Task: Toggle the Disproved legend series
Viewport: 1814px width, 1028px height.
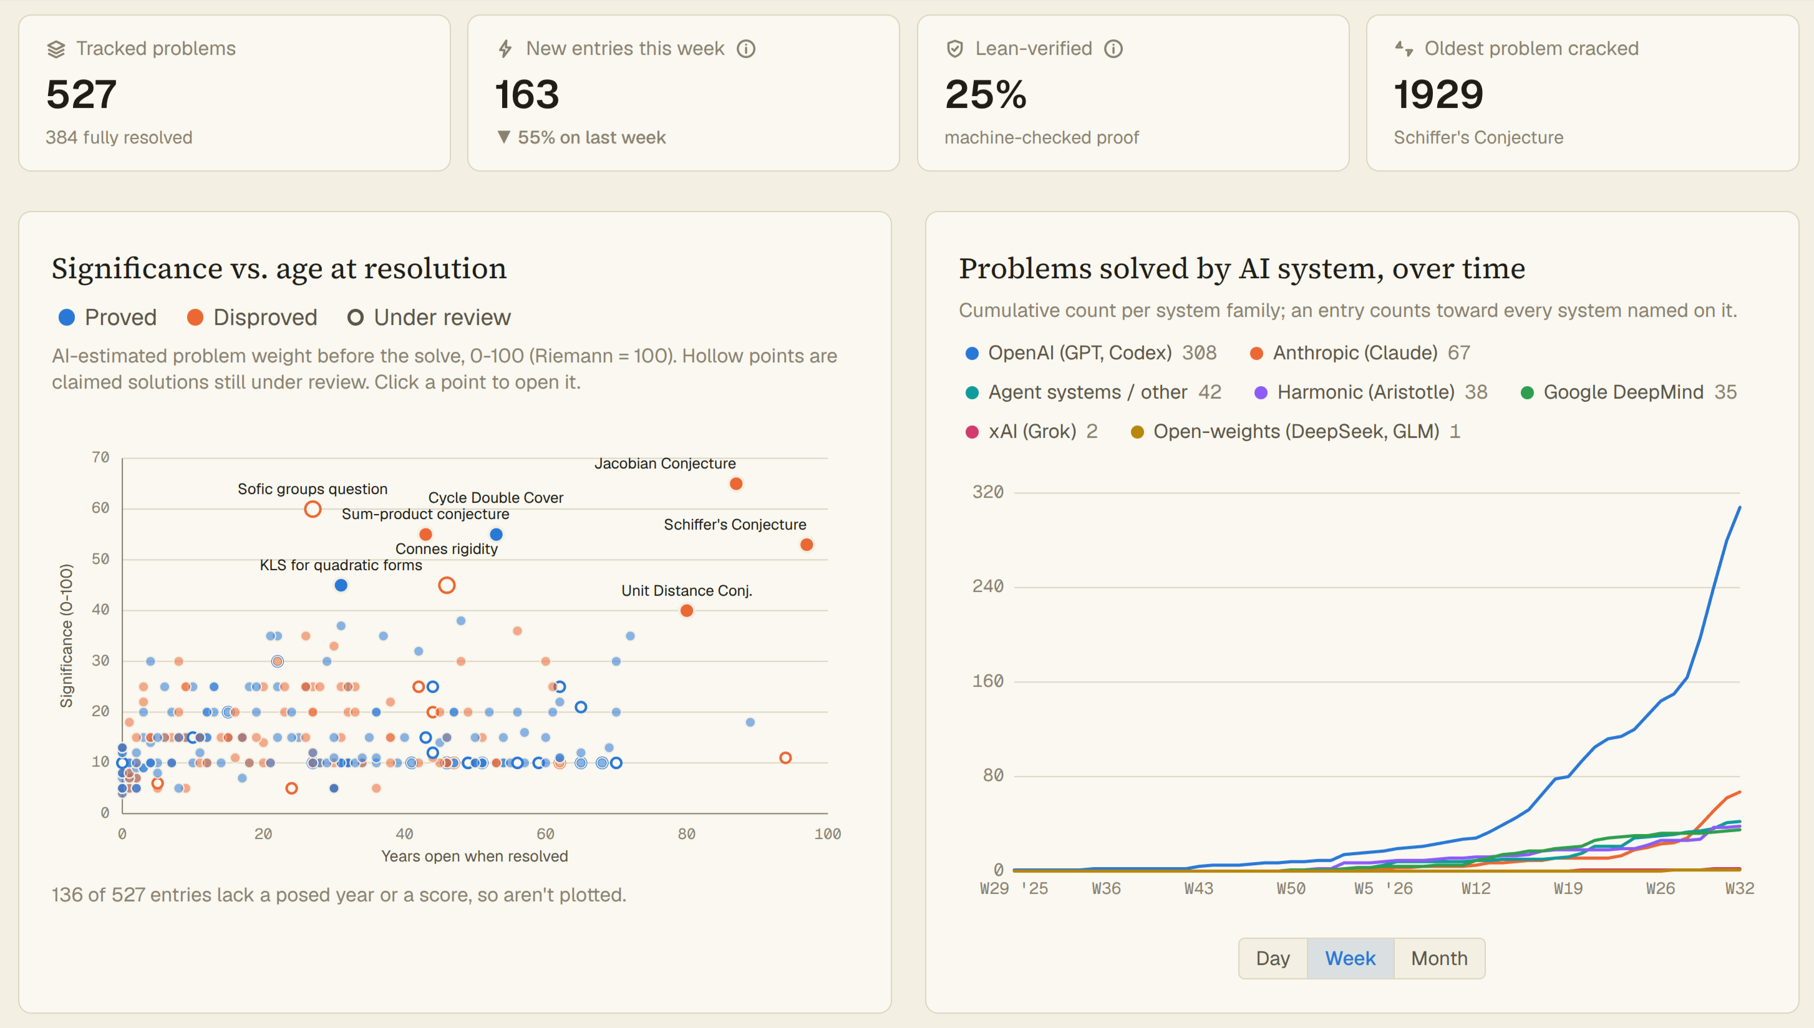Action: [252, 318]
